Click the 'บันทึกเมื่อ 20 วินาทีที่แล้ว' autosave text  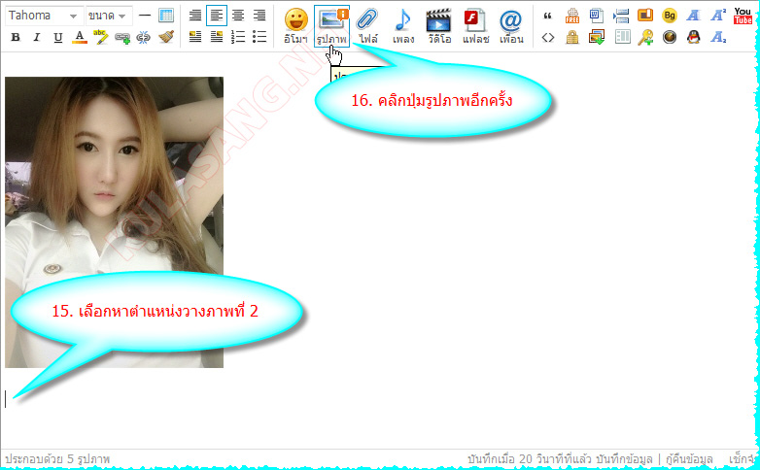531,459
